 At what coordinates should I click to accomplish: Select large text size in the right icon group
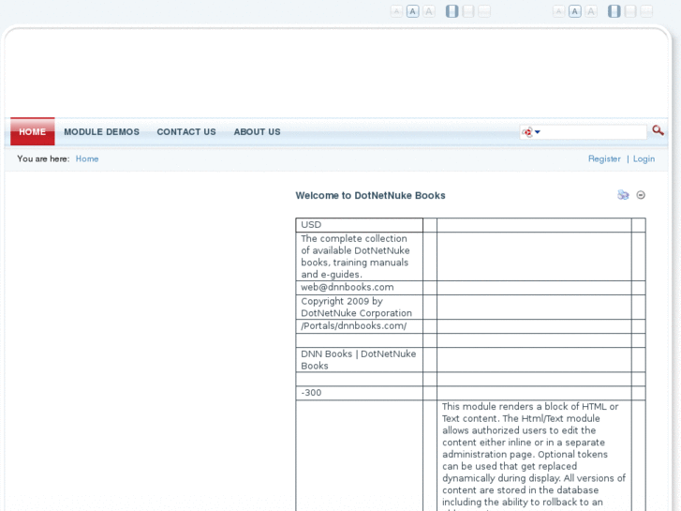(x=591, y=11)
